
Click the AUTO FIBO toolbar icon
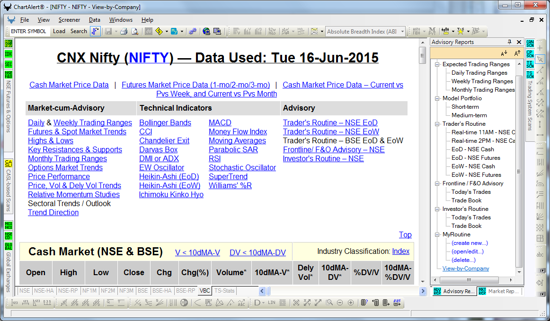click(x=417, y=32)
